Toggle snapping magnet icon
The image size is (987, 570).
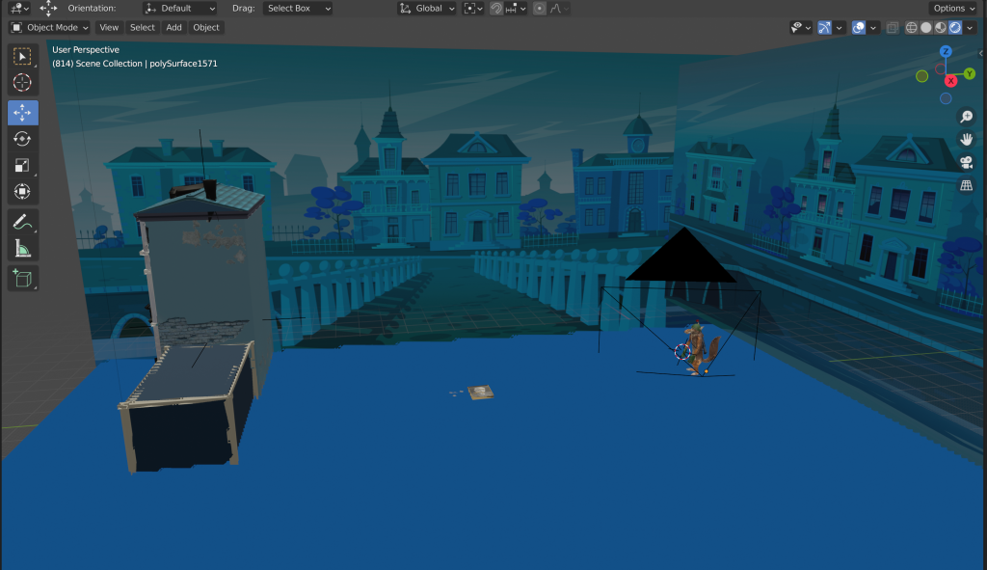point(496,8)
